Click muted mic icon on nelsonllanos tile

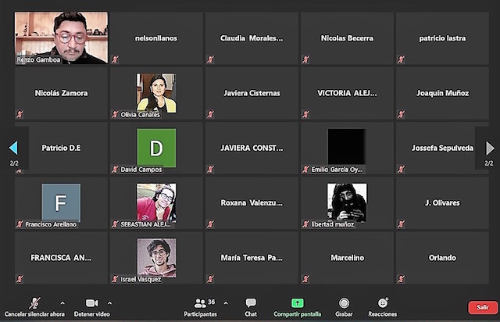point(115,59)
